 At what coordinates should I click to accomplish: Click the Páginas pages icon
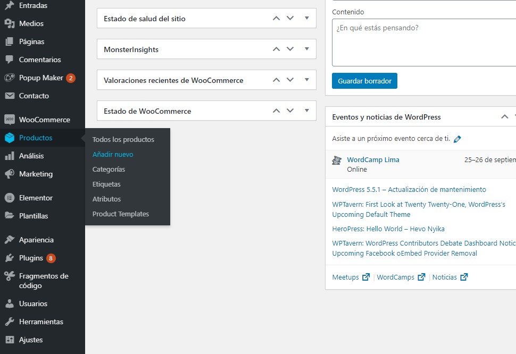pos(10,41)
